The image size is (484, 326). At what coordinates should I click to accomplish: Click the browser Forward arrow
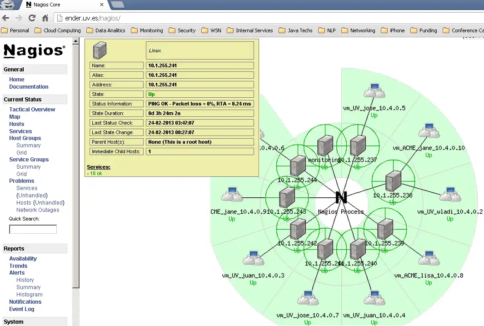click(19, 18)
